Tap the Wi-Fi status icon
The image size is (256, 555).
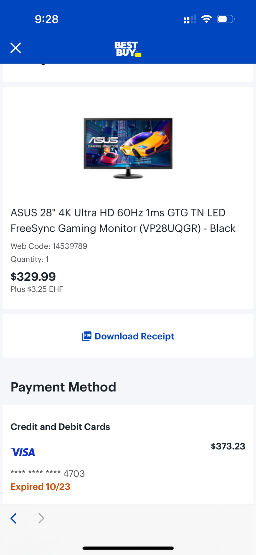tap(206, 19)
